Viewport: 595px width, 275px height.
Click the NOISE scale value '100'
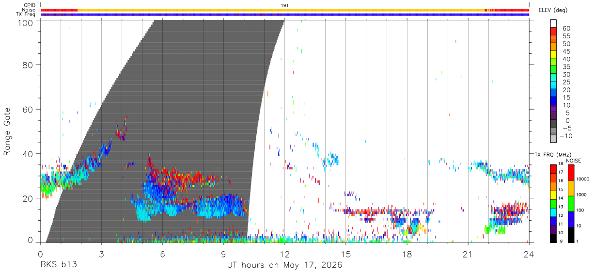tap(580, 210)
